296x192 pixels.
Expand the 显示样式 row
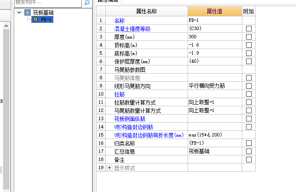click(x=109, y=167)
